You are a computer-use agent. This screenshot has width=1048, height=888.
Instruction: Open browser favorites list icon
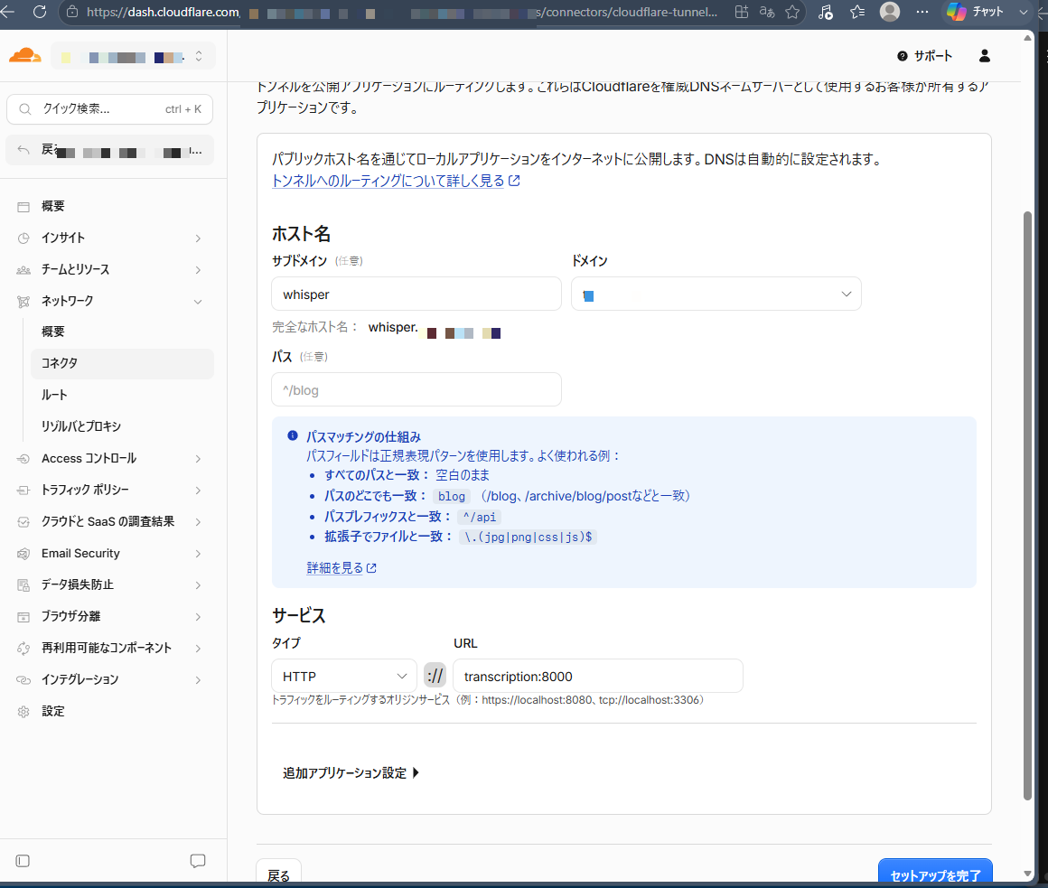857,12
